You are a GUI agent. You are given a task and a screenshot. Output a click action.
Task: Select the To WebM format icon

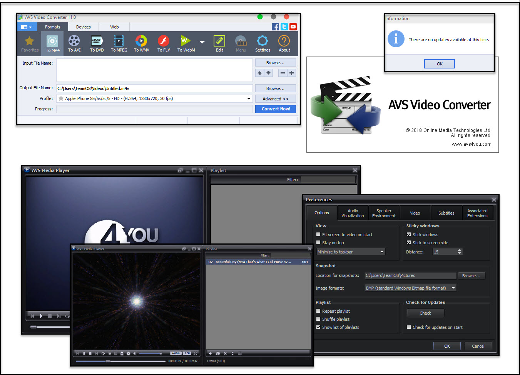click(186, 44)
